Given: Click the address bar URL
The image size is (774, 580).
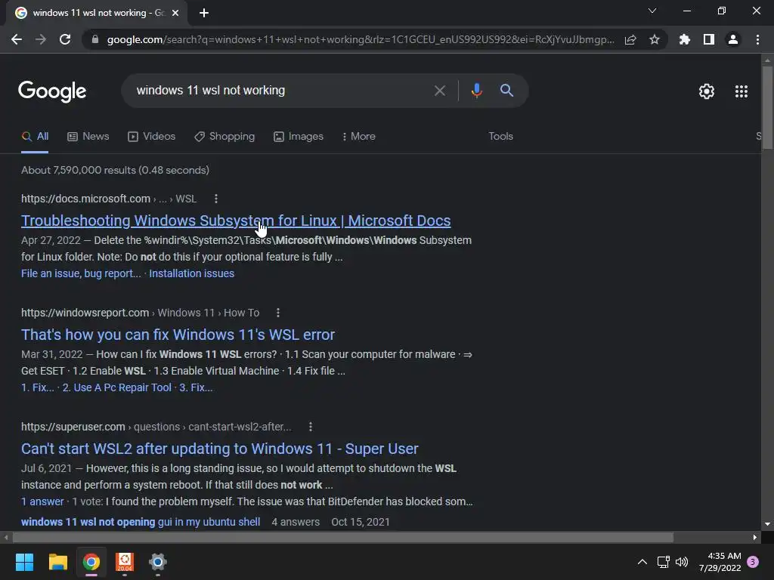Looking at the screenshot, I should [361, 39].
